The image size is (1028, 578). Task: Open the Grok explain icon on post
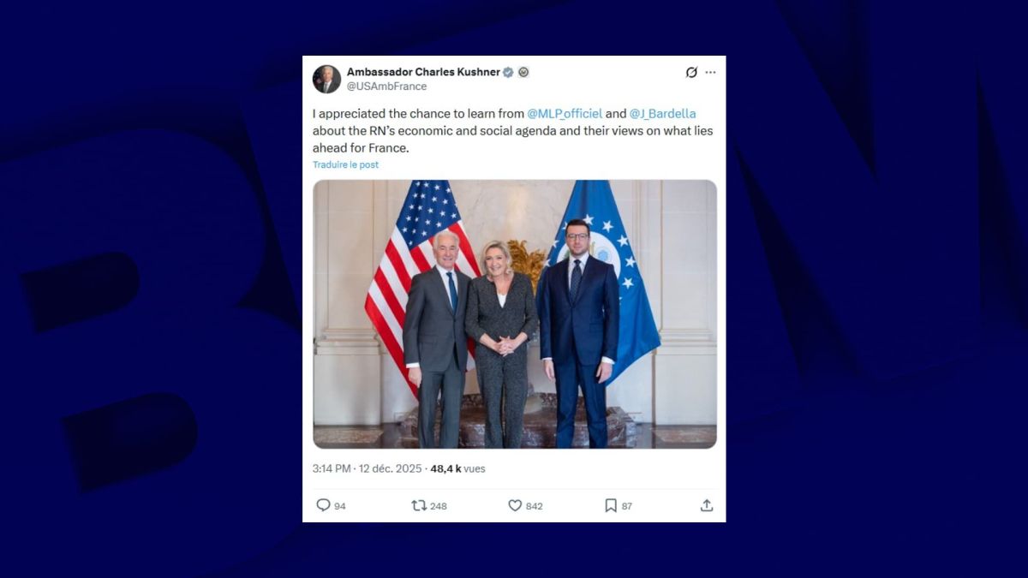pos(691,73)
